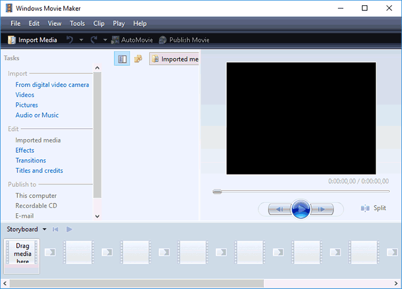Open the Imported media location dropdown

(174, 59)
